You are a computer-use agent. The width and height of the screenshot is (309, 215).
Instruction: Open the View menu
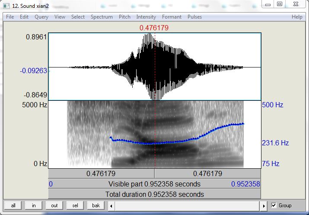[x=60, y=17]
